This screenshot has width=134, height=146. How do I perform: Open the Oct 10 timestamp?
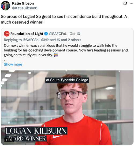tap(75, 34)
